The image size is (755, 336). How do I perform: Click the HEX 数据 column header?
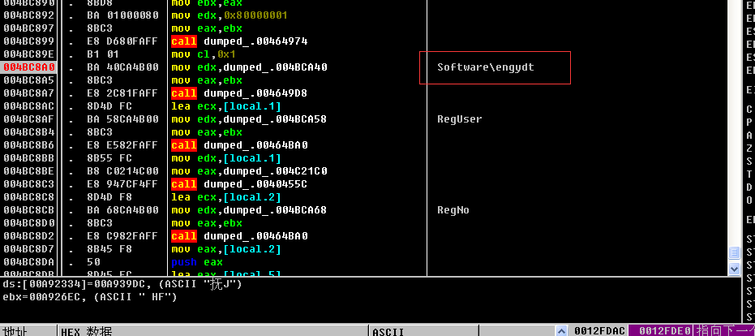pyautogui.click(x=86, y=330)
